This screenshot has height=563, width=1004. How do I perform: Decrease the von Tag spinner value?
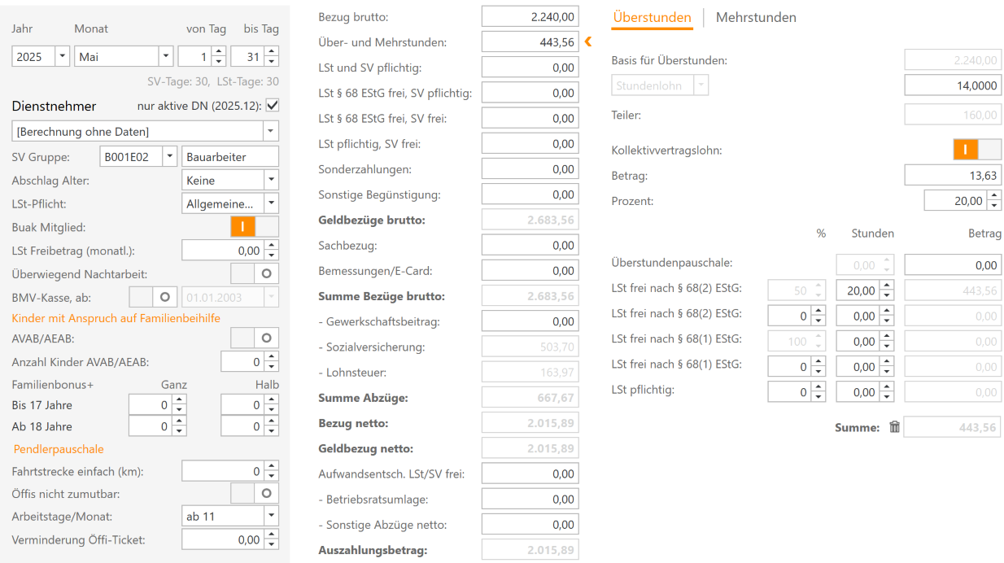click(x=218, y=61)
